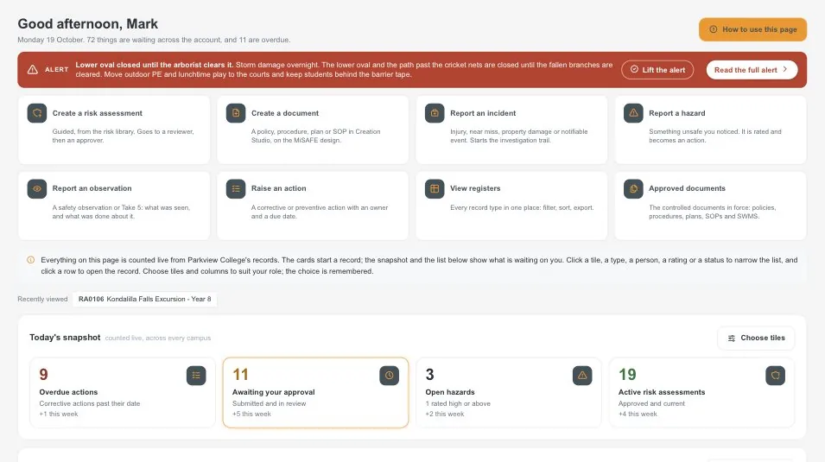Click the info icon beside the page explanation
Image resolution: width=825 pixels, height=462 pixels.
[x=30, y=260]
